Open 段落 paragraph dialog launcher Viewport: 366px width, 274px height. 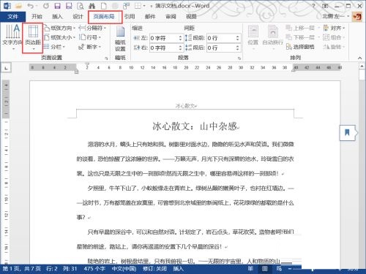[x=239, y=58]
